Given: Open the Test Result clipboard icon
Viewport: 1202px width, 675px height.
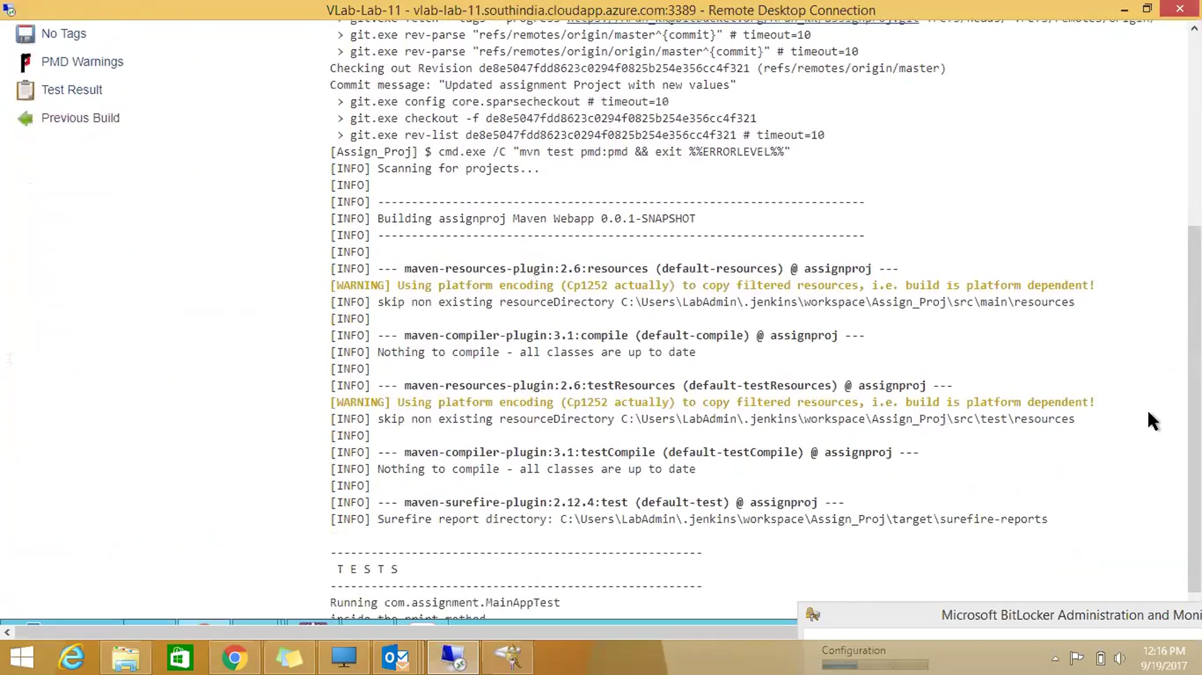Looking at the screenshot, I should pos(25,90).
